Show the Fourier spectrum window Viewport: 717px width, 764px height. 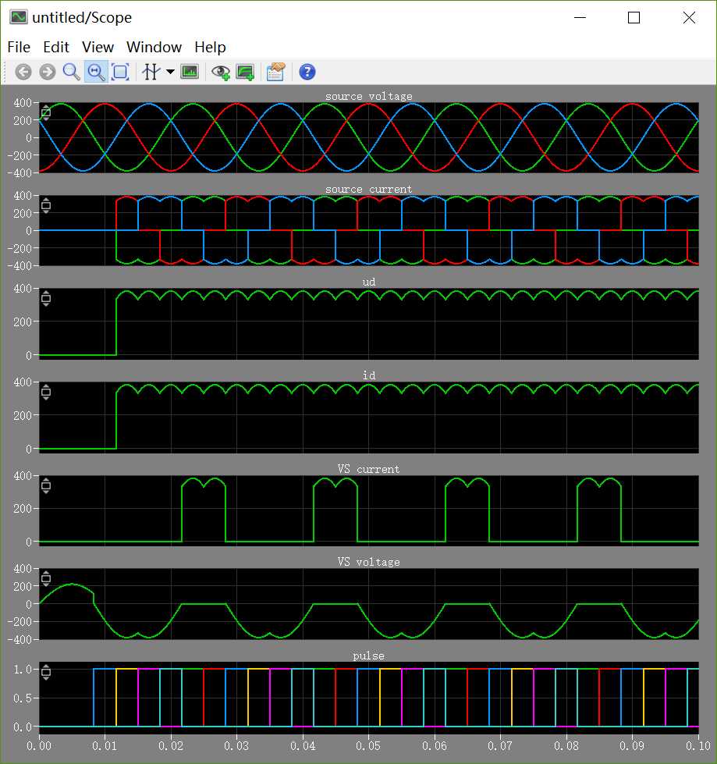point(190,72)
